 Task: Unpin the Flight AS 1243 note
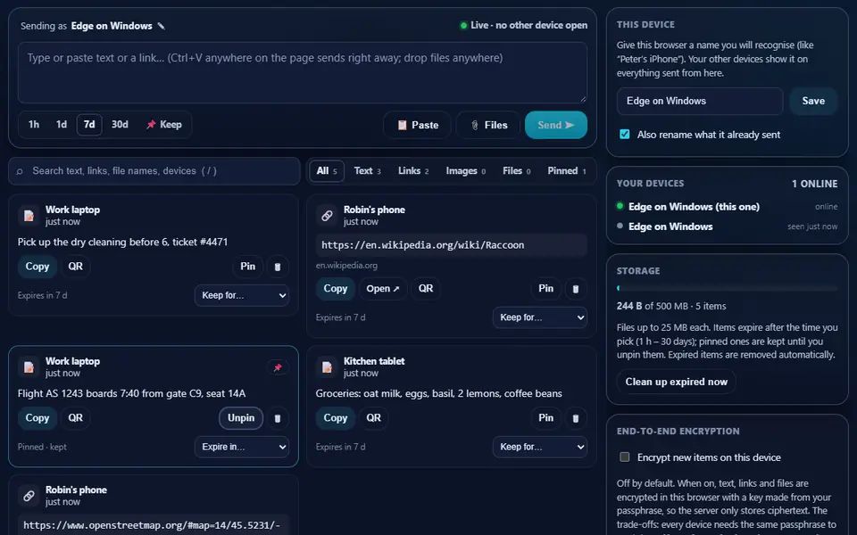(x=241, y=418)
